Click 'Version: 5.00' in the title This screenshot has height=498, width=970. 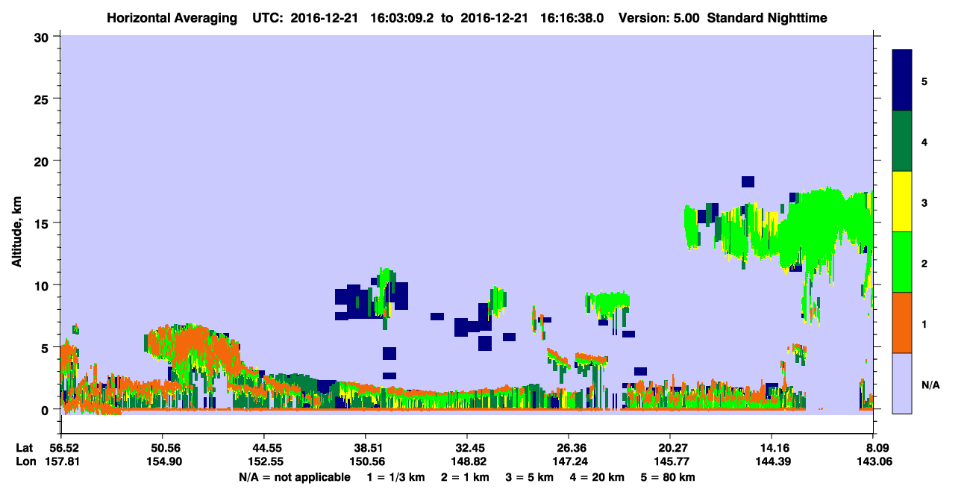click(x=659, y=17)
